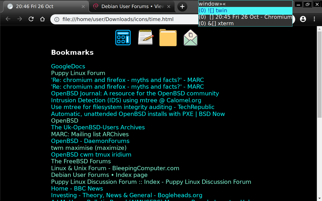Open Chromium three-dot menu
The height and width of the screenshot is (201, 322).
[x=314, y=19]
